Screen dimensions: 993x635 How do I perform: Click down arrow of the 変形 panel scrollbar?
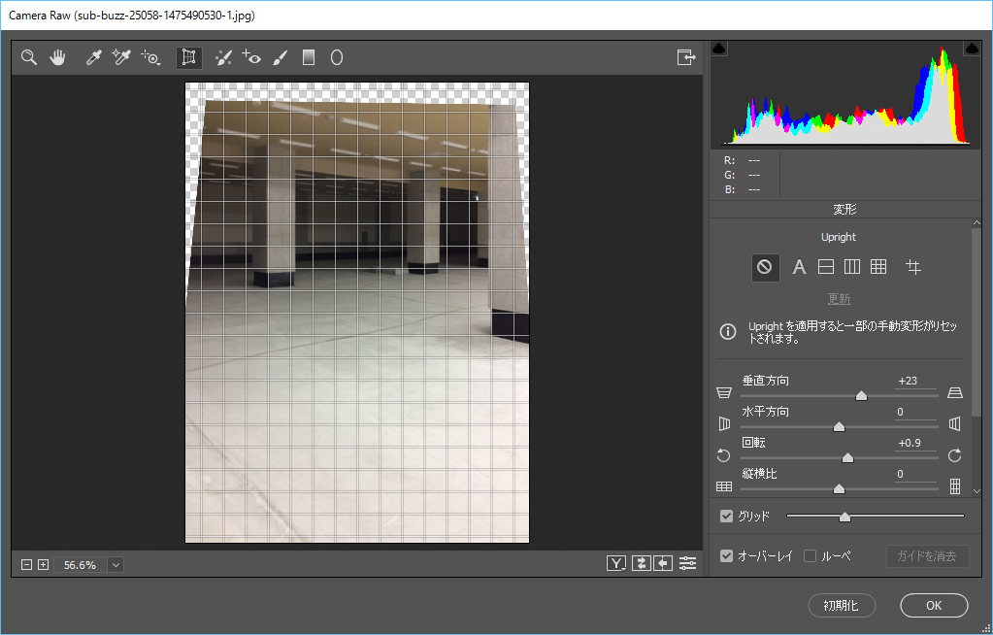(x=976, y=491)
